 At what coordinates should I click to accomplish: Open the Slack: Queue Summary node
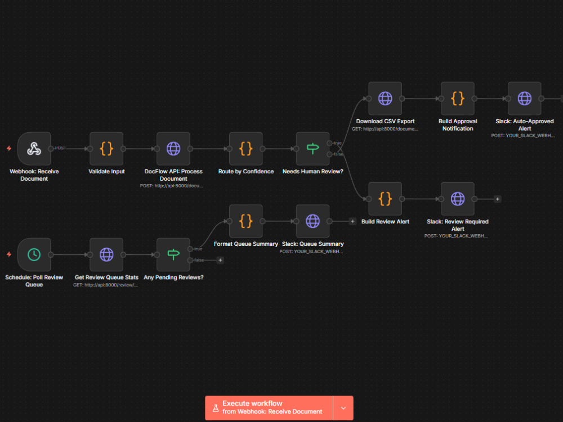[312, 221]
